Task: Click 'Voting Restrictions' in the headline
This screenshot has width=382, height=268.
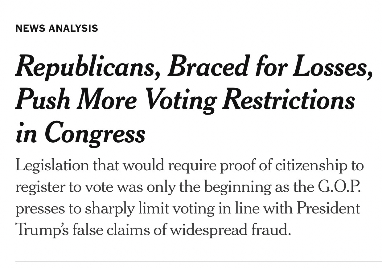Action: click(250, 99)
